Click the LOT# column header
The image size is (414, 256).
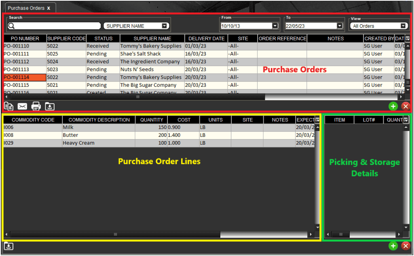click(369, 120)
